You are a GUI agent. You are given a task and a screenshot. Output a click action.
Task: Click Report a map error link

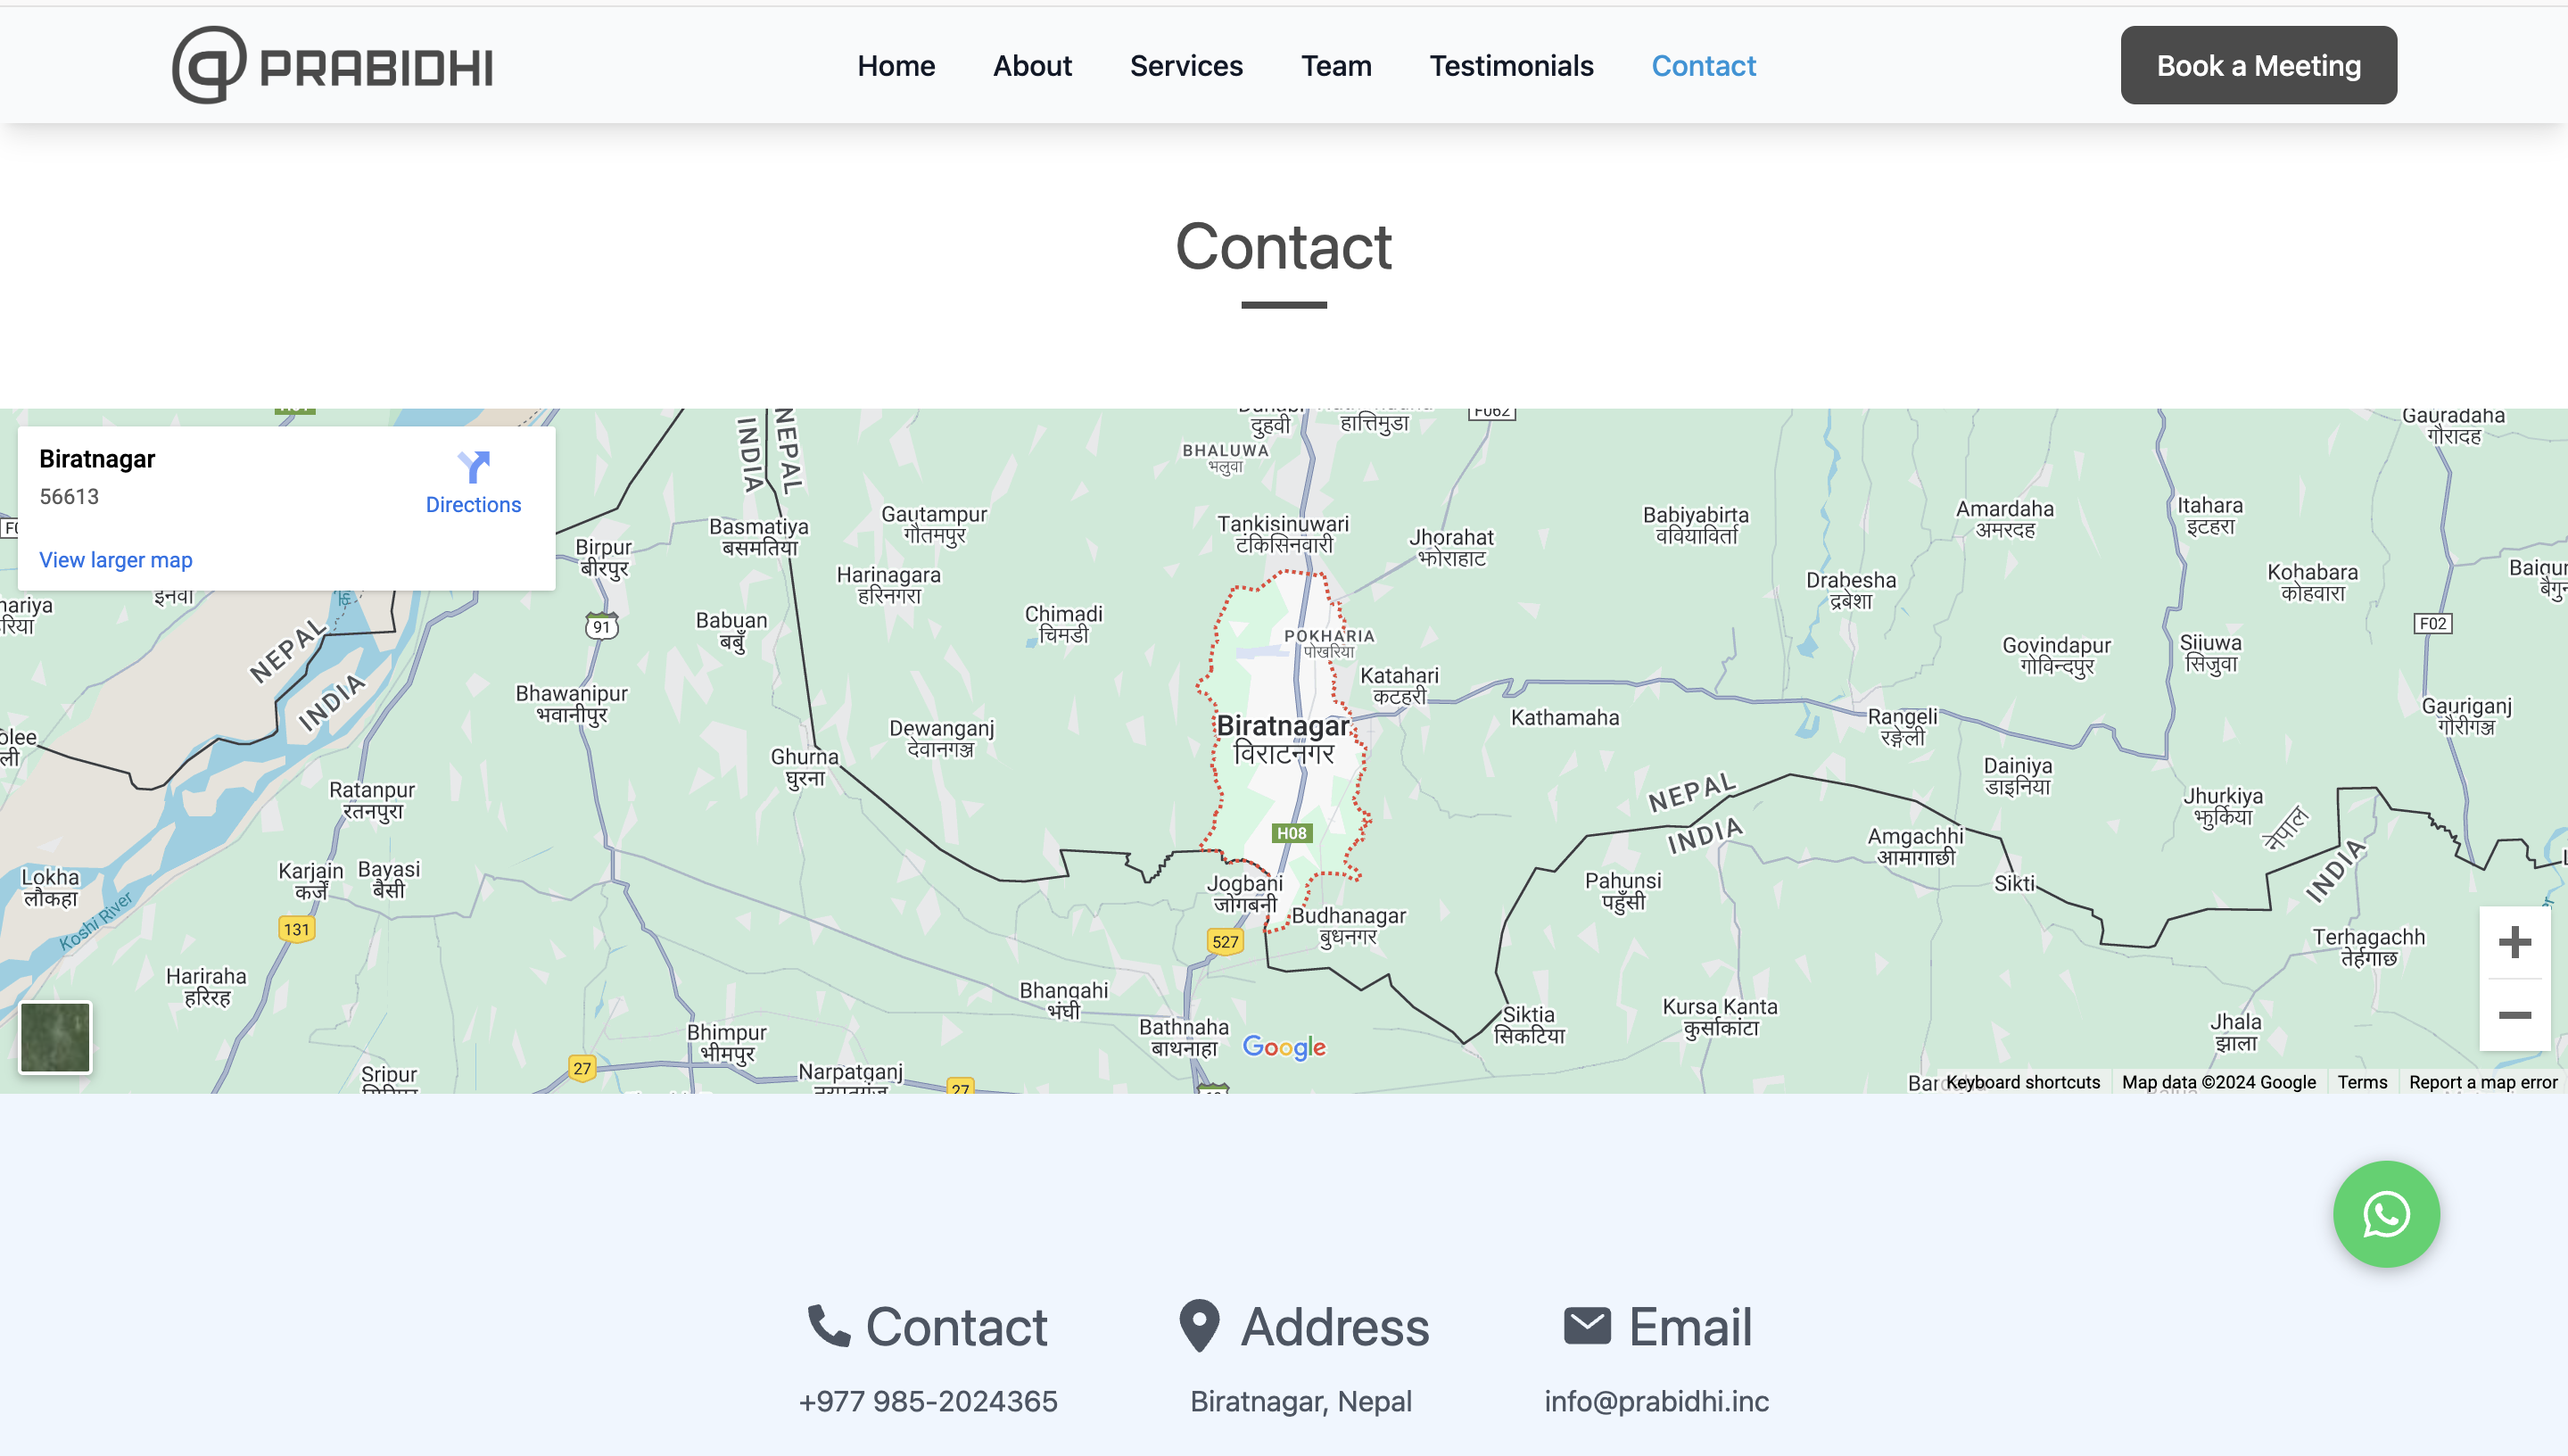coord(2482,1082)
